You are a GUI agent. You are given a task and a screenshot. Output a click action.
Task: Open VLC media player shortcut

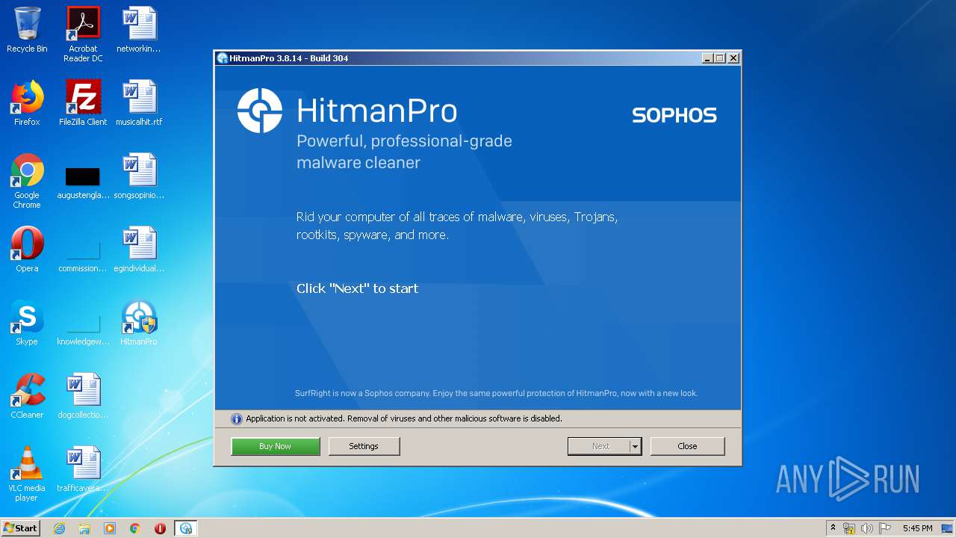tap(27, 474)
